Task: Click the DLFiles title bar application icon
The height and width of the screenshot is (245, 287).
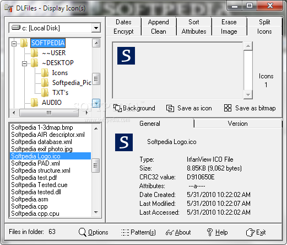Action: click(9, 8)
